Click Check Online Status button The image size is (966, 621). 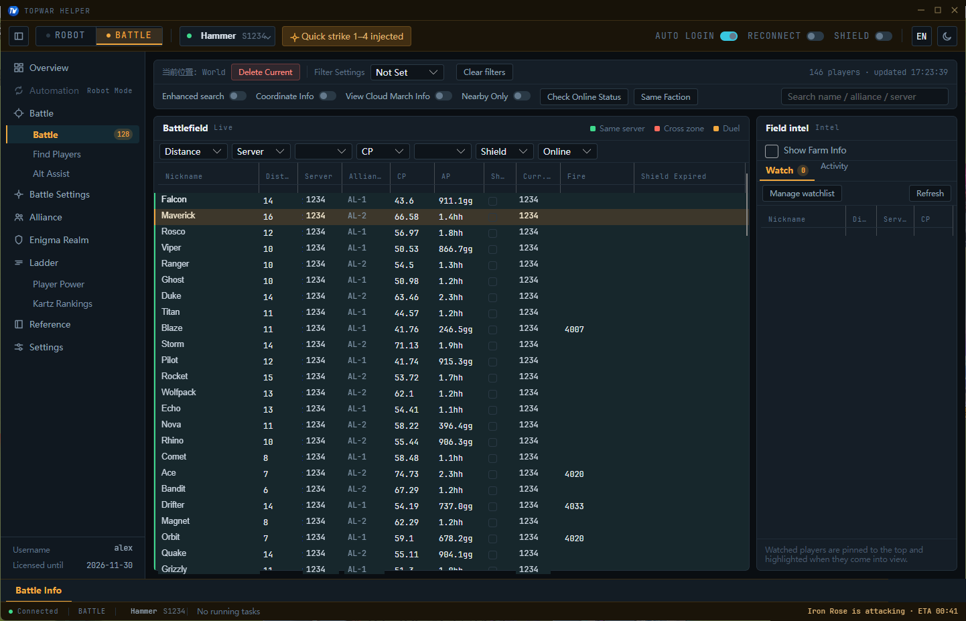tap(584, 97)
